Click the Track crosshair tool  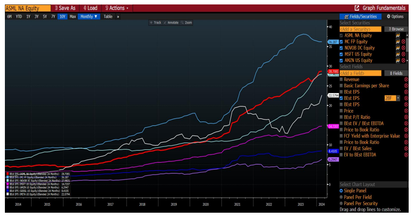[155, 23]
